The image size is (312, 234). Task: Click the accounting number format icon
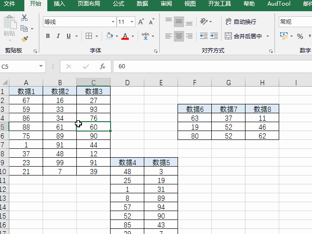[284, 36]
